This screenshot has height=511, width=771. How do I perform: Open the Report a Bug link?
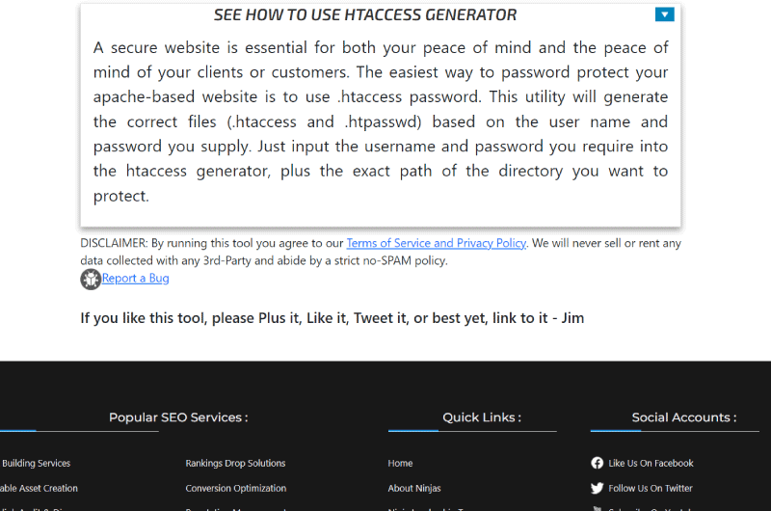tap(136, 279)
